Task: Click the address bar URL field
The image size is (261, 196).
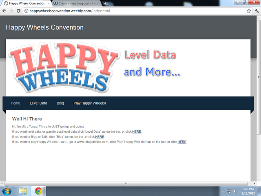Action: click(137, 11)
